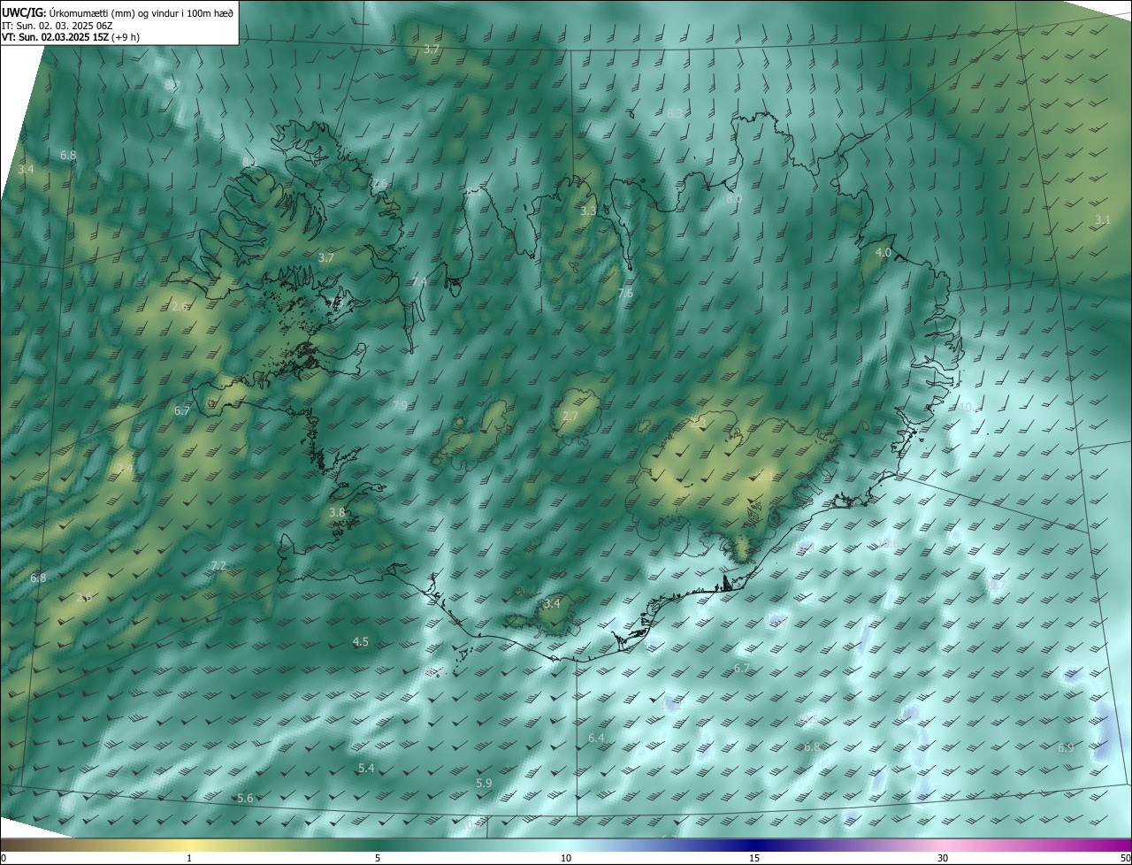Click the '3.8' value on the map

[337, 512]
